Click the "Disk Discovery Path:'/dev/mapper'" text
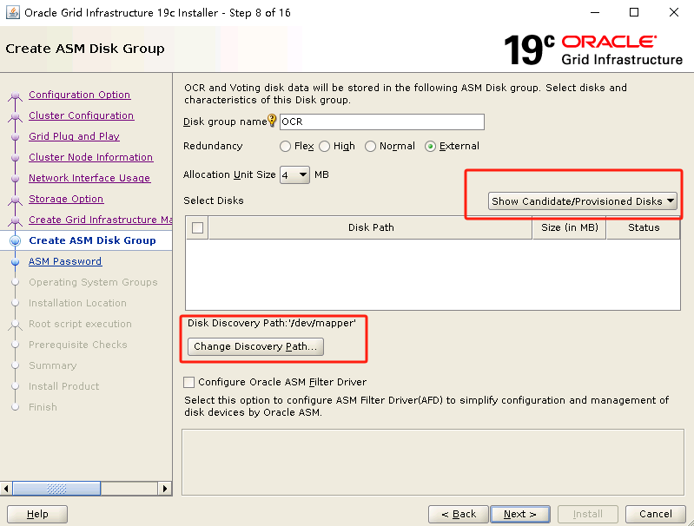The image size is (694, 526). click(x=271, y=323)
